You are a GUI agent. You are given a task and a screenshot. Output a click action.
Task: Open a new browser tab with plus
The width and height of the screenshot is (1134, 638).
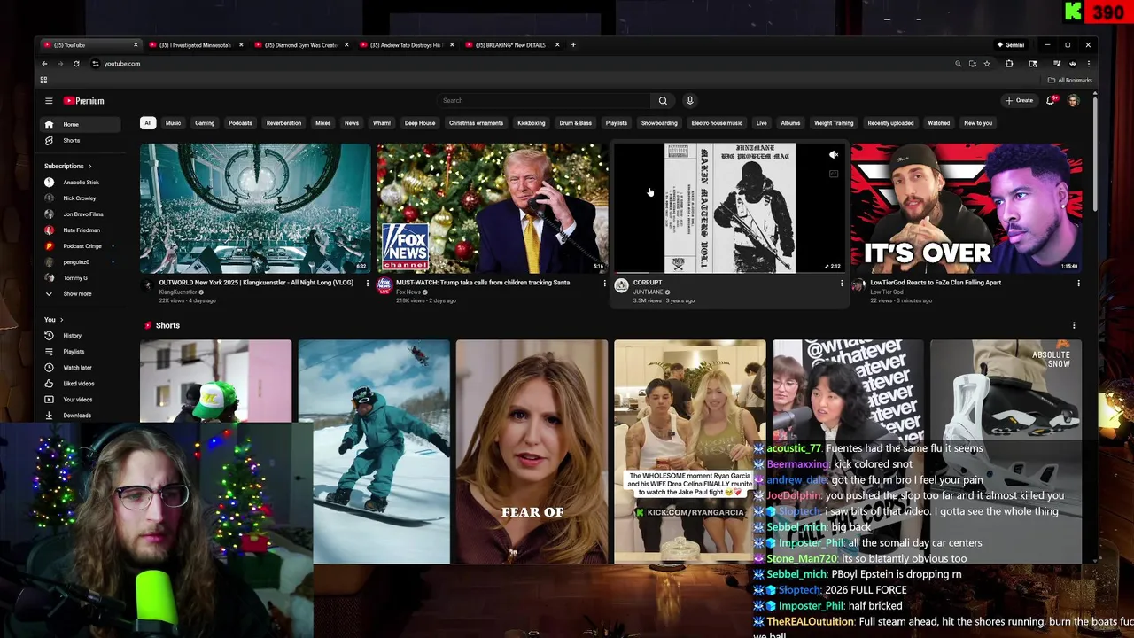pyautogui.click(x=573, y=44)
